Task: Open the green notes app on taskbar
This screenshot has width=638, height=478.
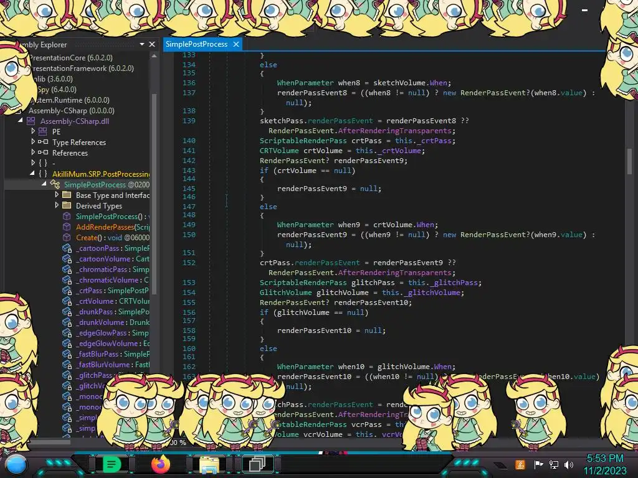Action: 112,464
